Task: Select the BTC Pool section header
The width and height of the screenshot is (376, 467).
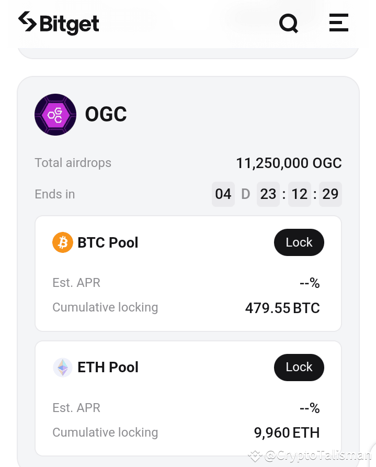Action: [x=108, y=242]
